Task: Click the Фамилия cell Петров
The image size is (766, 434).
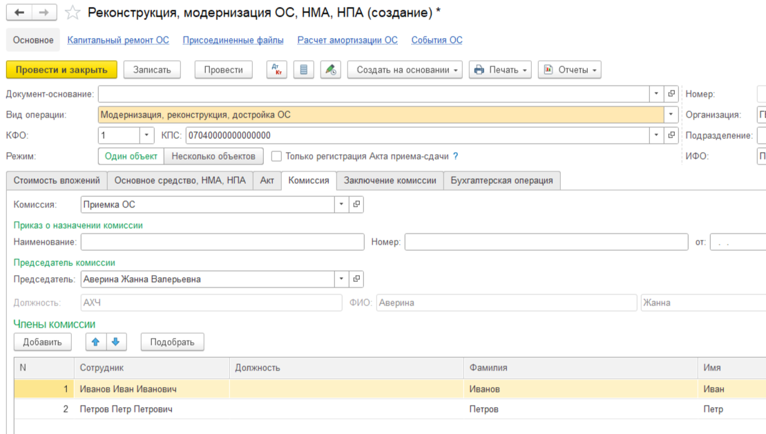Action: (580, 409)
